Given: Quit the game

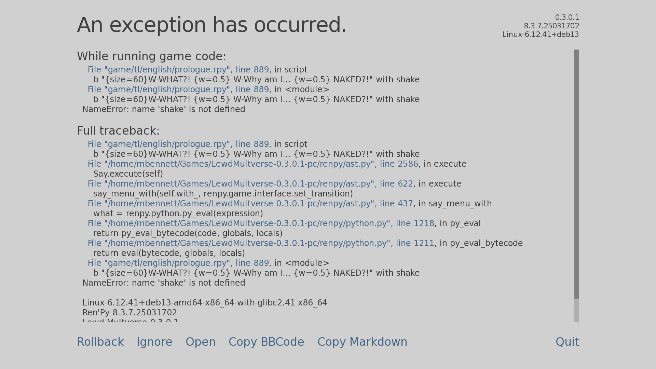Looking at the screenshot, I should 567,342.
